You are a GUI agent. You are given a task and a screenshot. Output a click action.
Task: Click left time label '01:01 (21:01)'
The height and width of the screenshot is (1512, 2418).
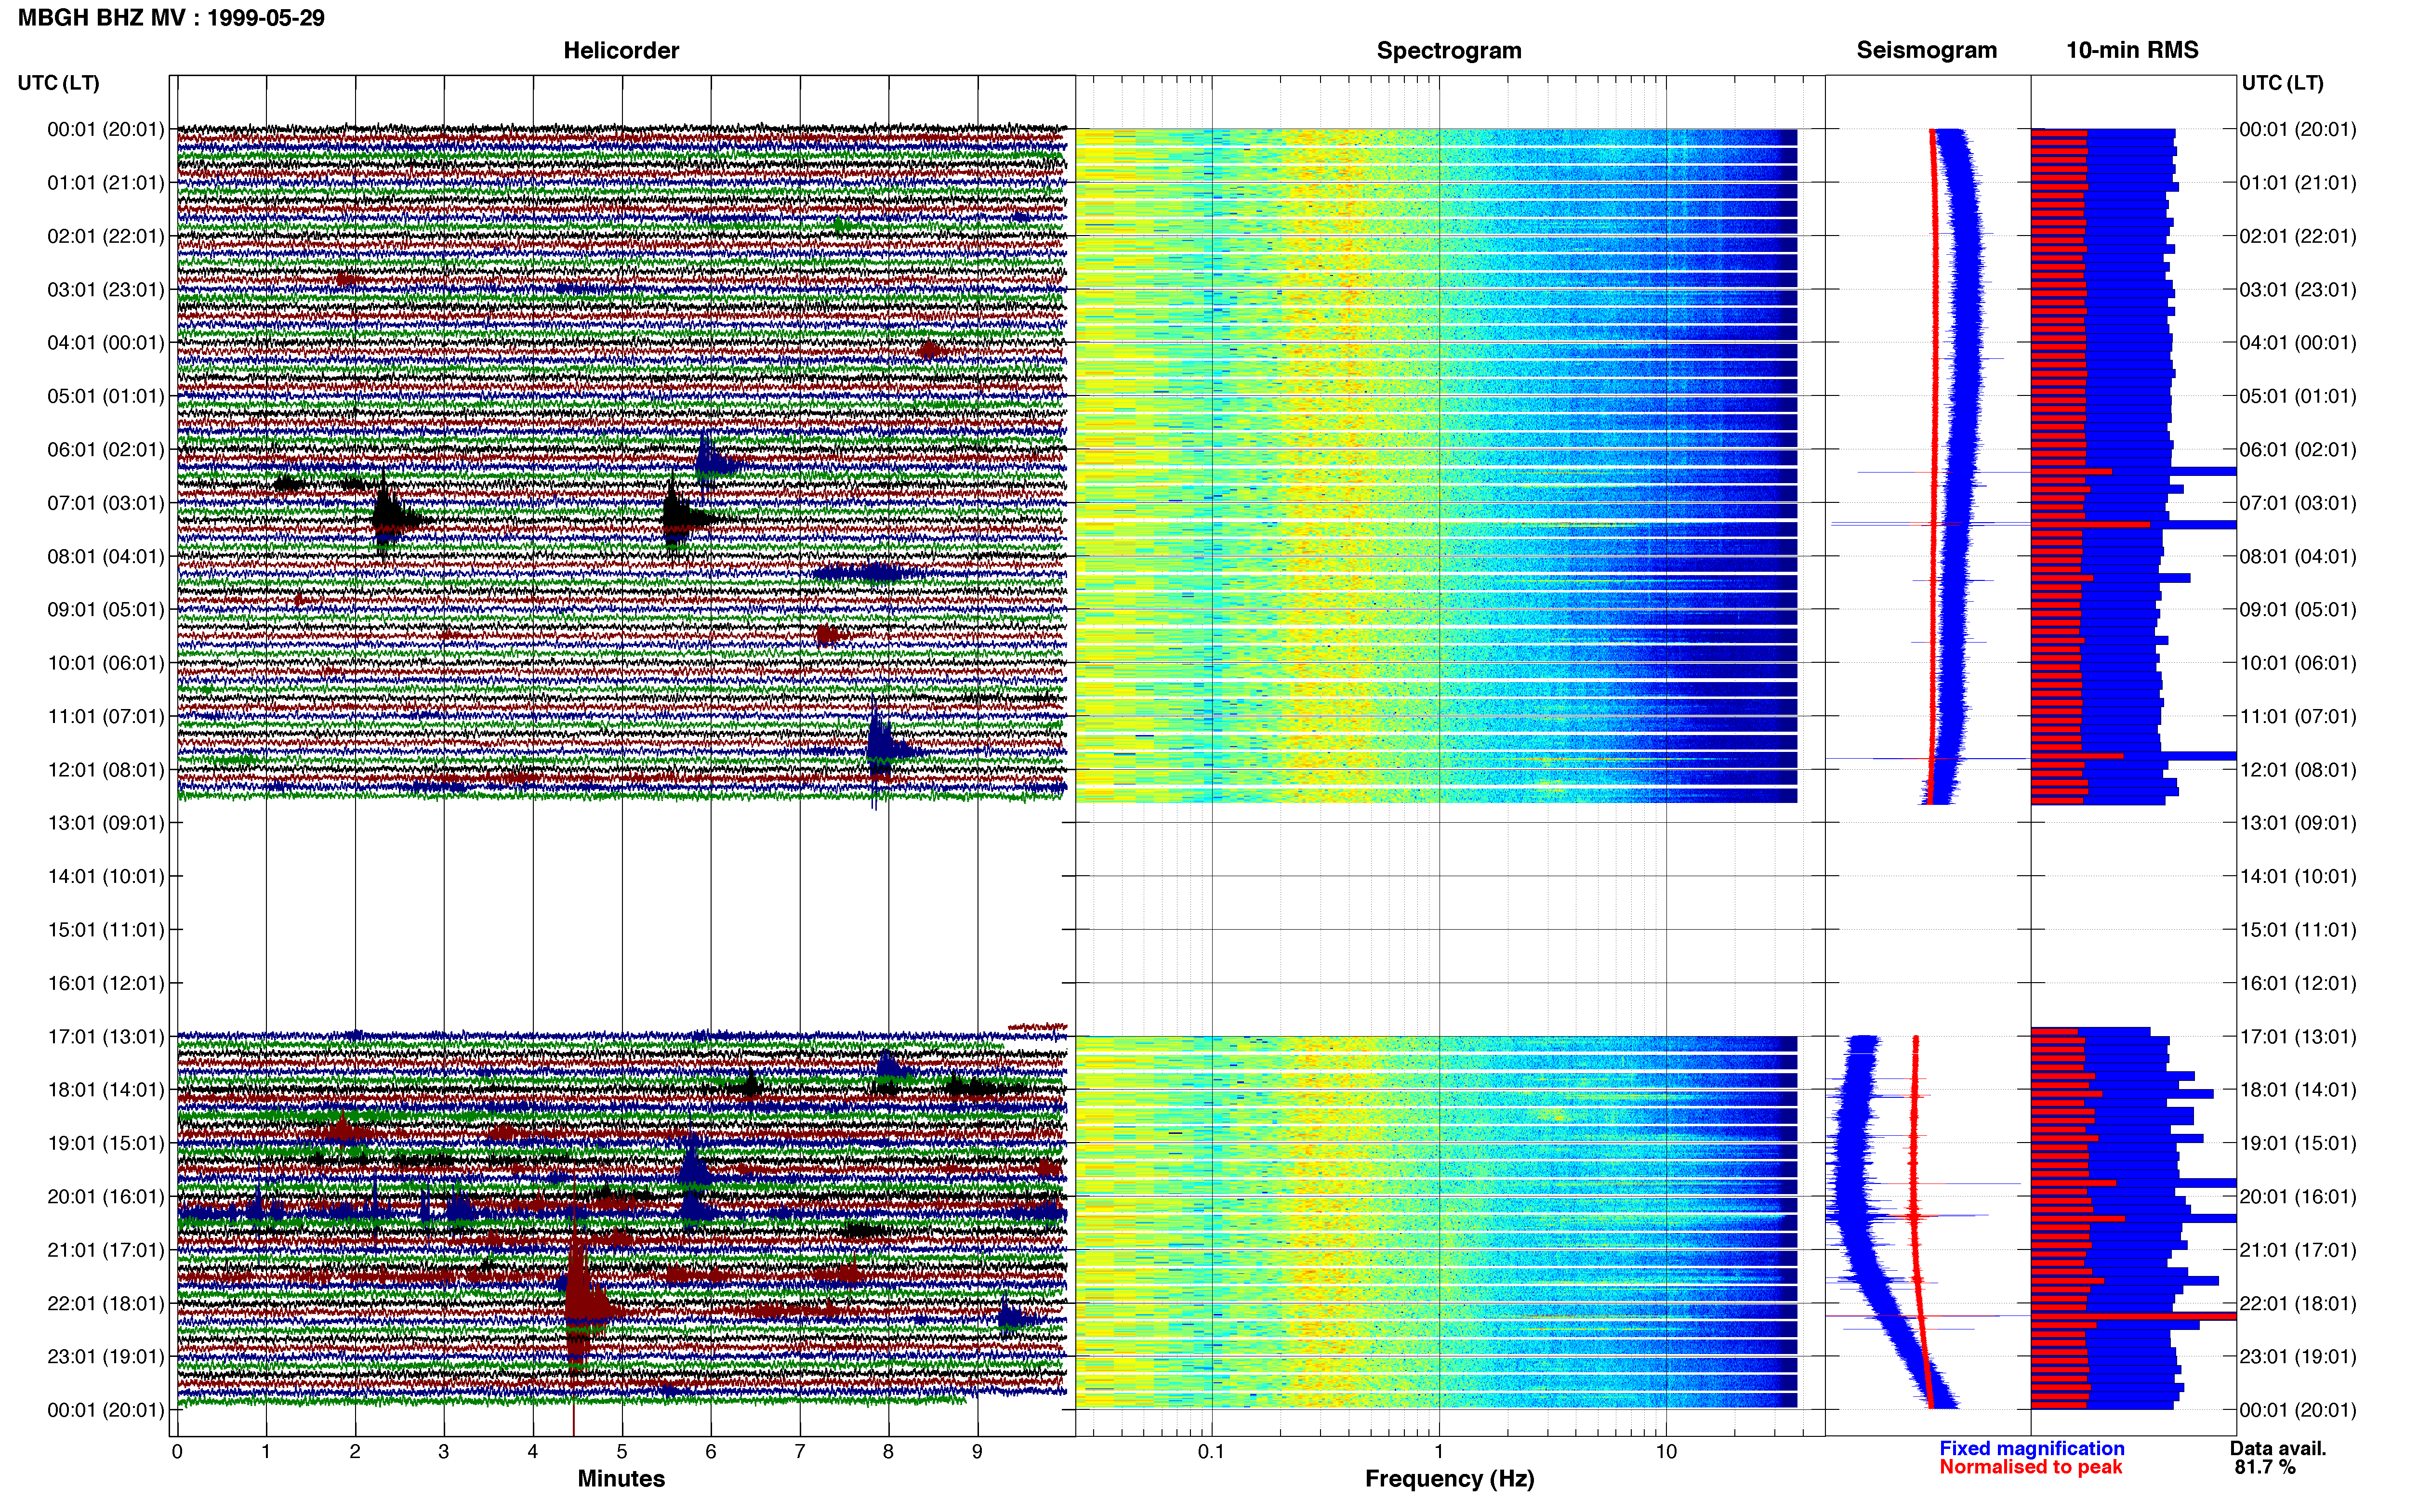click(106, 183)
